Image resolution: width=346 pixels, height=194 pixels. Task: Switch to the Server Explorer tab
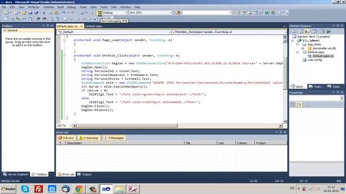point(16,175)
